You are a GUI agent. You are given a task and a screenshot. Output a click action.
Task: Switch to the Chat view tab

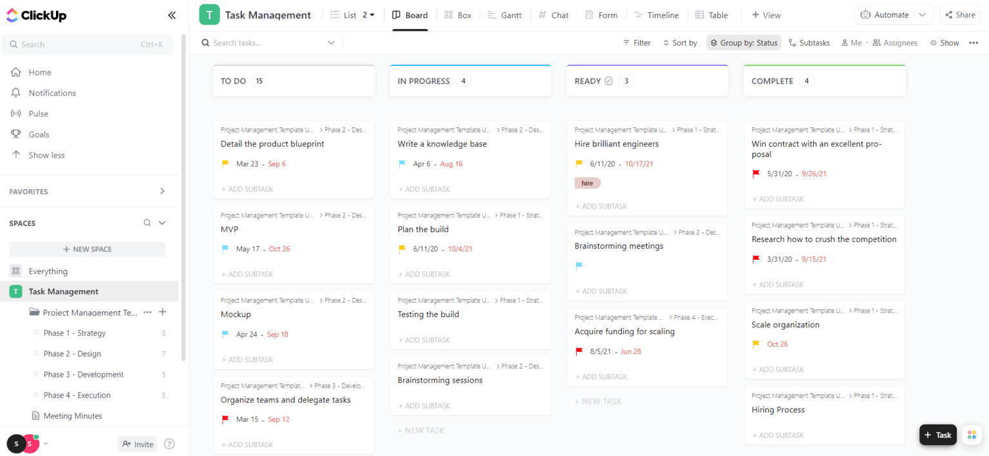(x=554, y=14)
